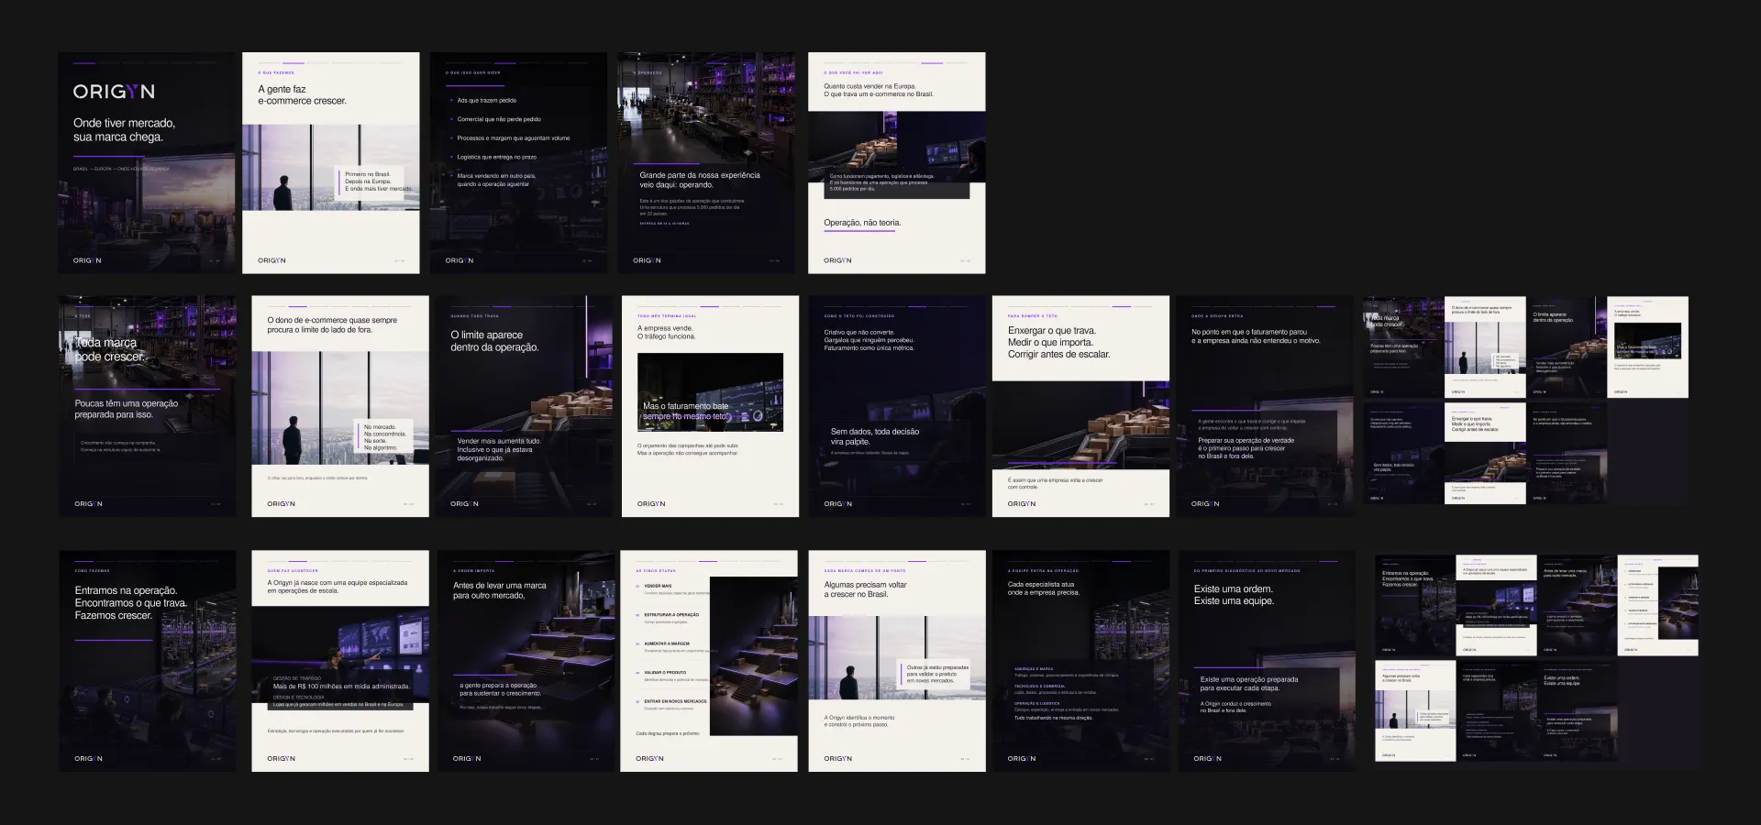Click the text 'Mais de R$ 100 milhões em mídia administrada' on the large slide
Screen dimensions: 1761x825
point(341,687)
